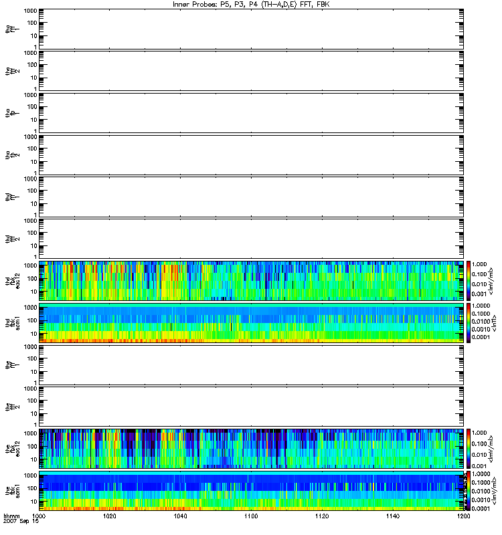Click the the fbk edc12 color bar

coord(469,449)
